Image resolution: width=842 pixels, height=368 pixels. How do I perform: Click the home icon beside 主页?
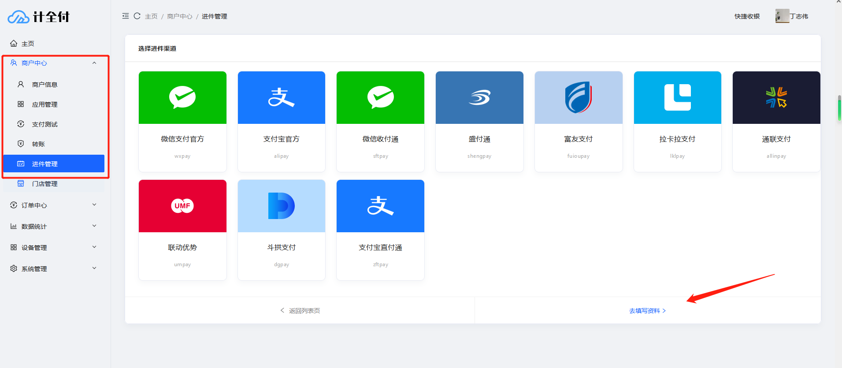14,43
